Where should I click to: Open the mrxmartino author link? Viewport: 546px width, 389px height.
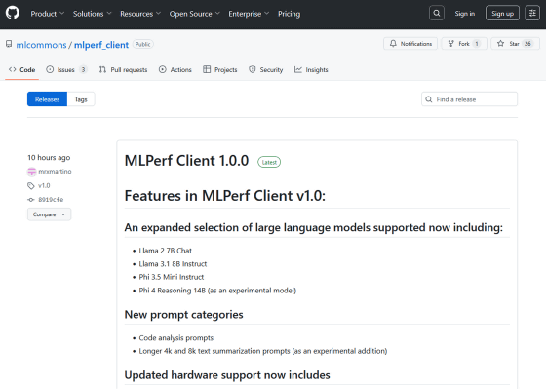click(x=55, y=172)
